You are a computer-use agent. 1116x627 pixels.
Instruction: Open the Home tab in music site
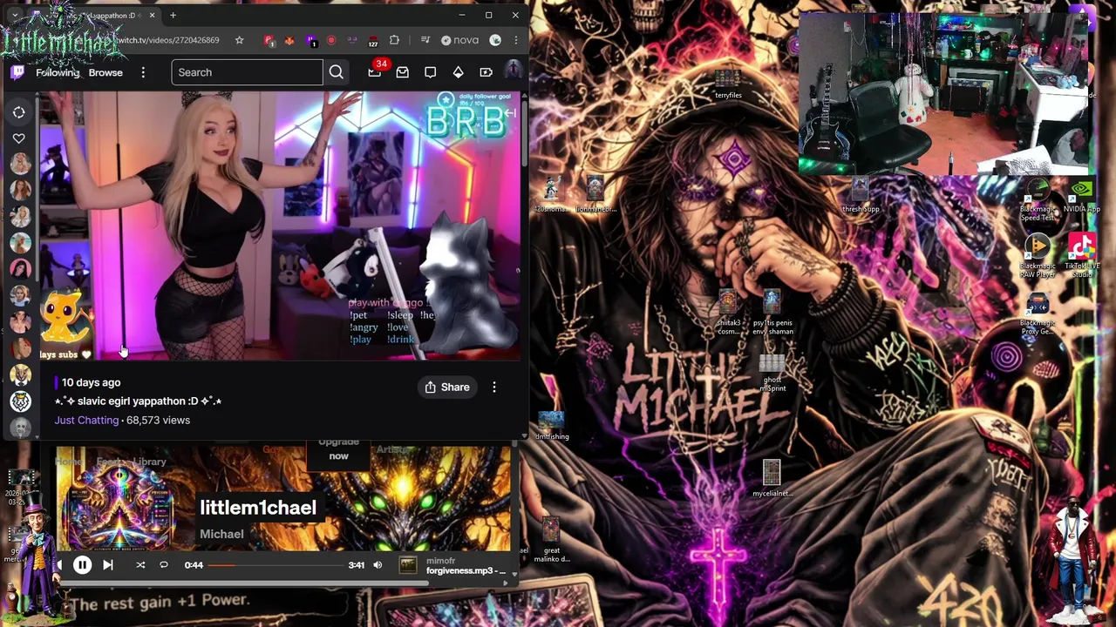coord(69,462)
